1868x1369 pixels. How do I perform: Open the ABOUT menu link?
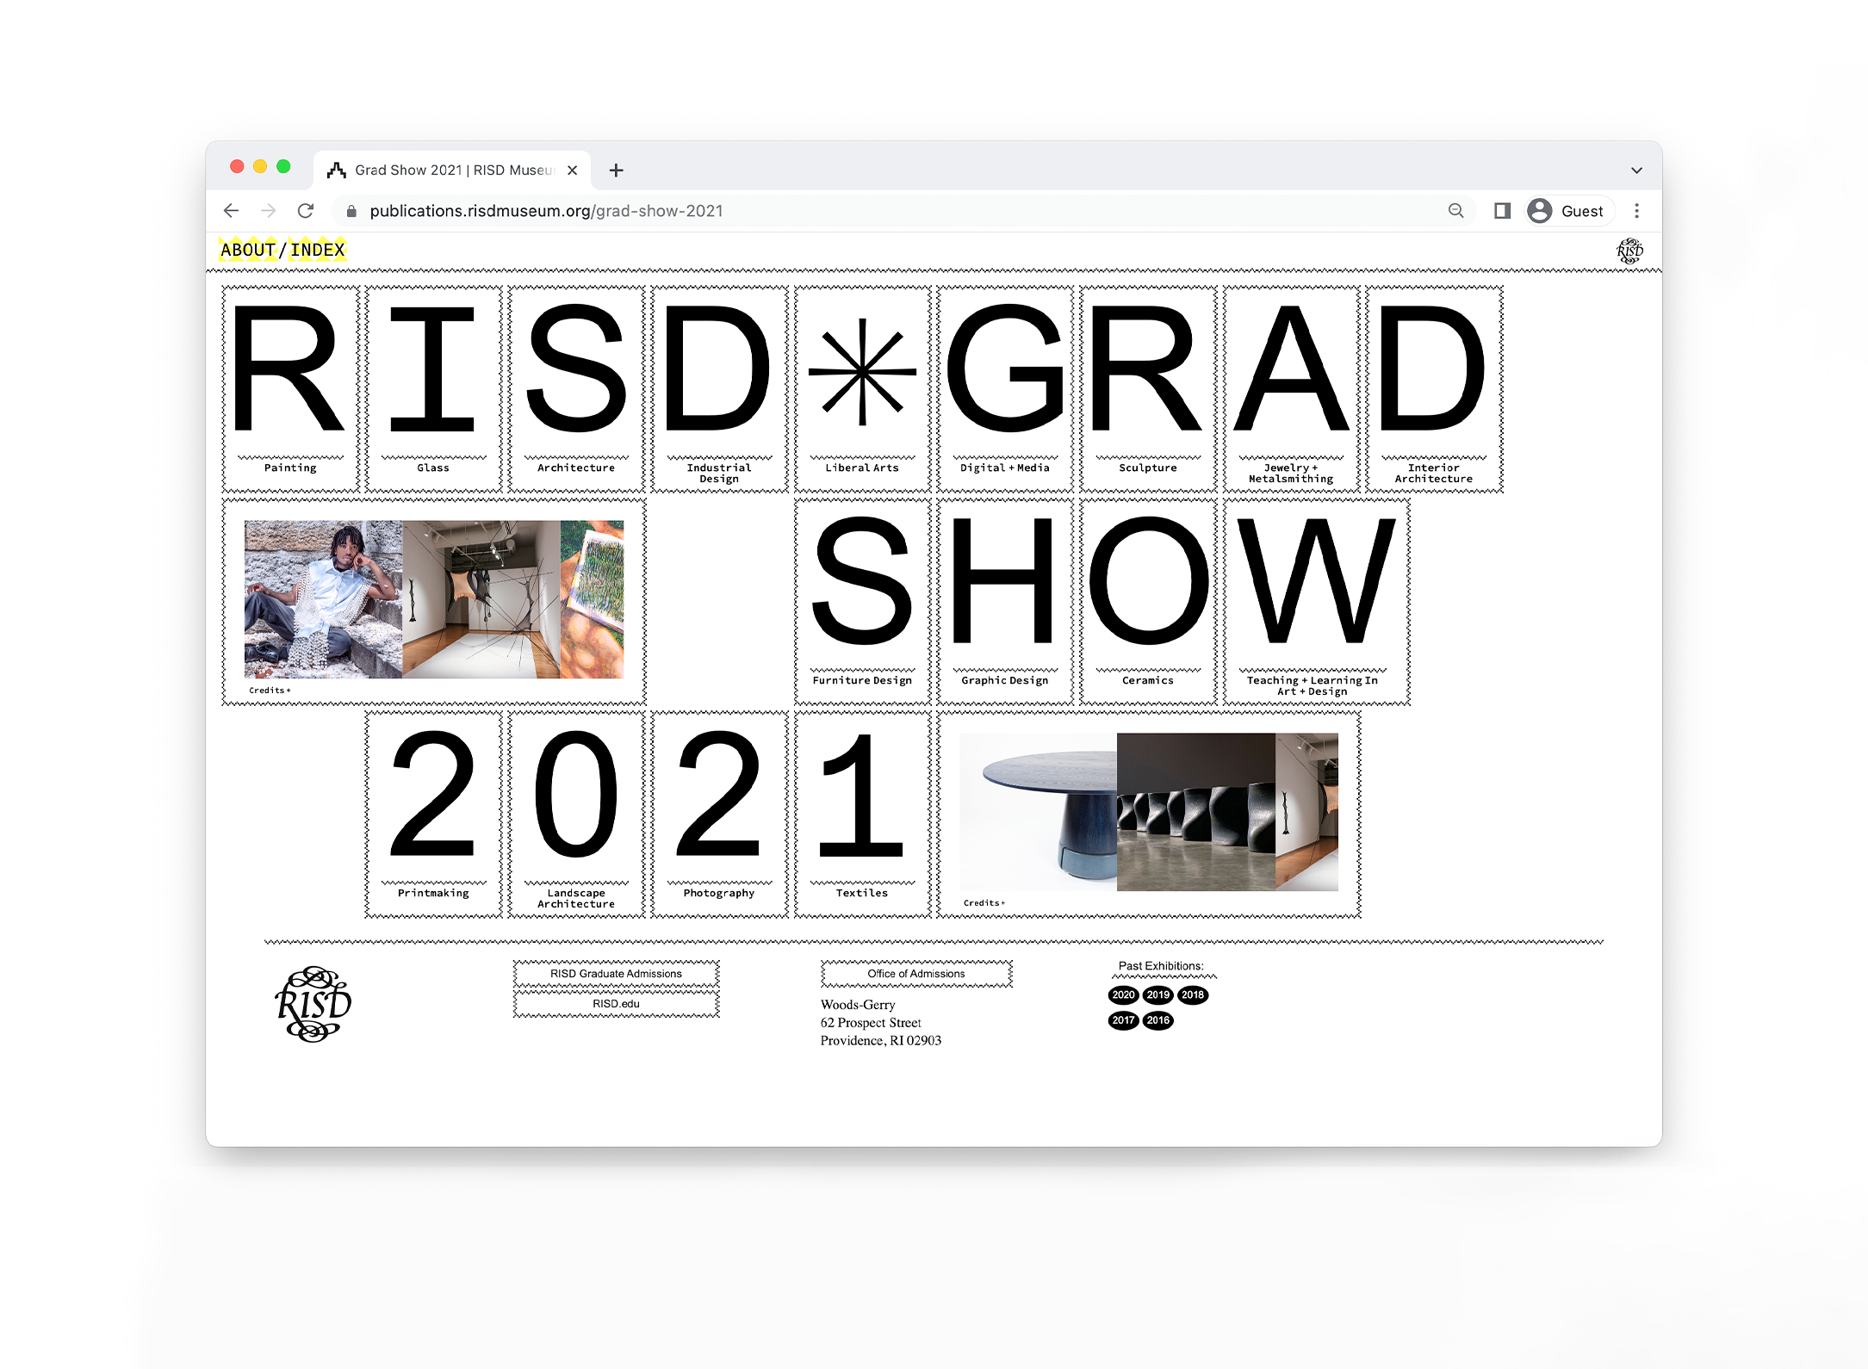tap(247, 251)
